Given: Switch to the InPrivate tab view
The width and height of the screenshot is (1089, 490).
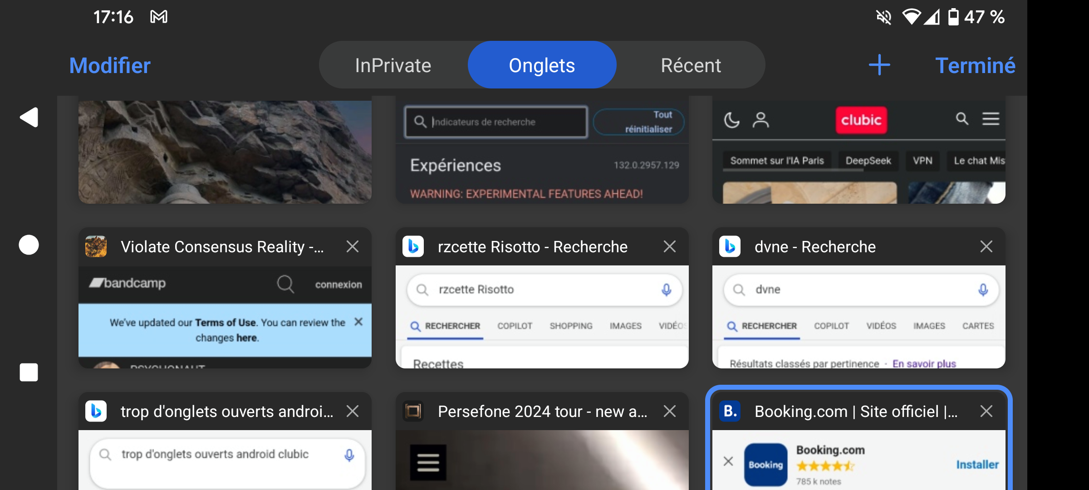Looking at the screenshot, I should click(393, 65).
